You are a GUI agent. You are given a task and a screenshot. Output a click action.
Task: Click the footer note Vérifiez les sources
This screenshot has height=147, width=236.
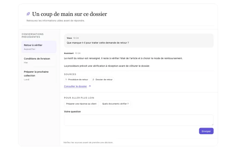pos(88,143)
